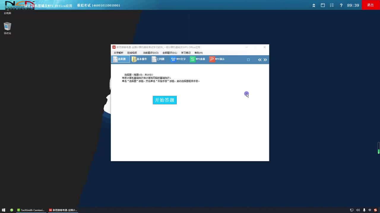Click the NCRE logo in exam bar
Viewport: 380px width, 213px height.
coord(20,5)
